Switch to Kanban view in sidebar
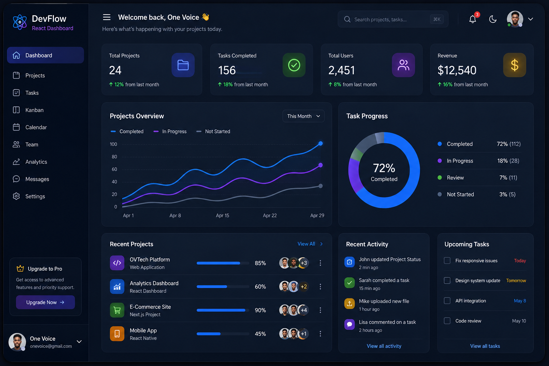This screenshot has height=366, width=549. [45, 110]
